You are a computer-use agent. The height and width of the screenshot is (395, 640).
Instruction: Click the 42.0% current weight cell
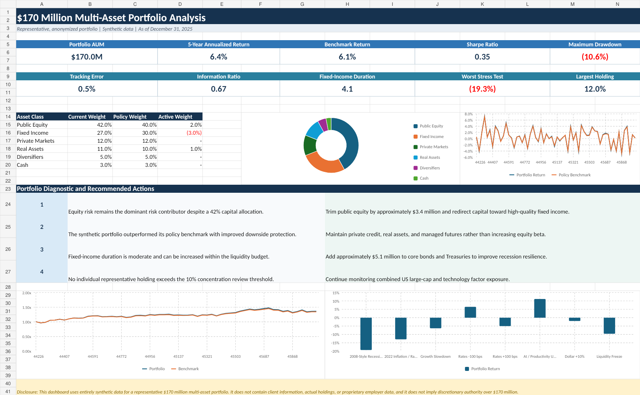[x=90, y=124]
